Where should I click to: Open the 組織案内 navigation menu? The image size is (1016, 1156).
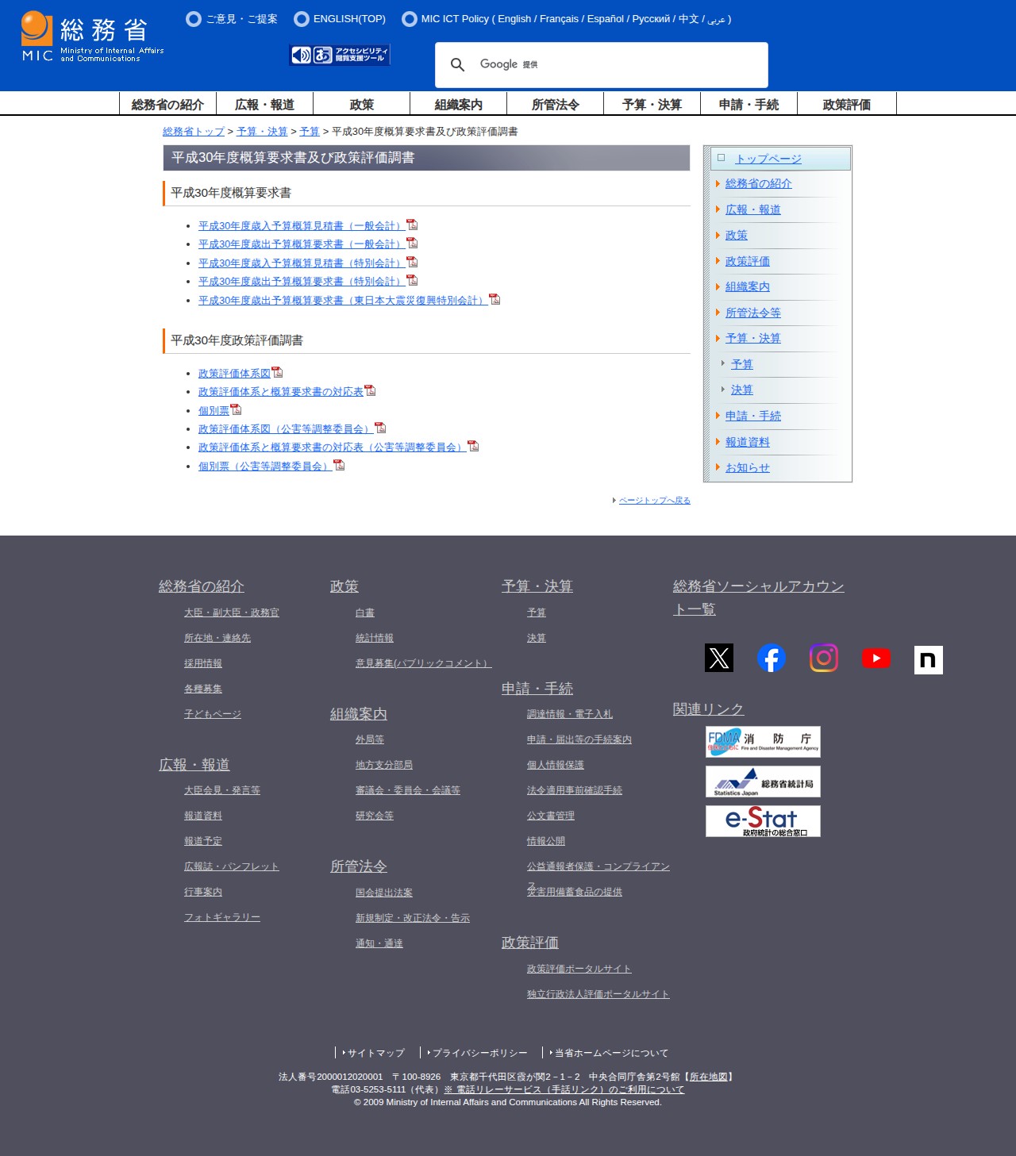pyautogui.click(x=459, y=104)
